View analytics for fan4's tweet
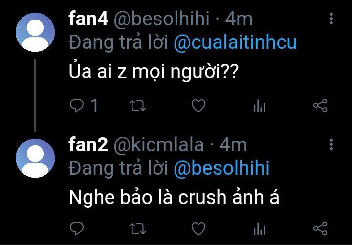352x245 pixels. (259, 106)
